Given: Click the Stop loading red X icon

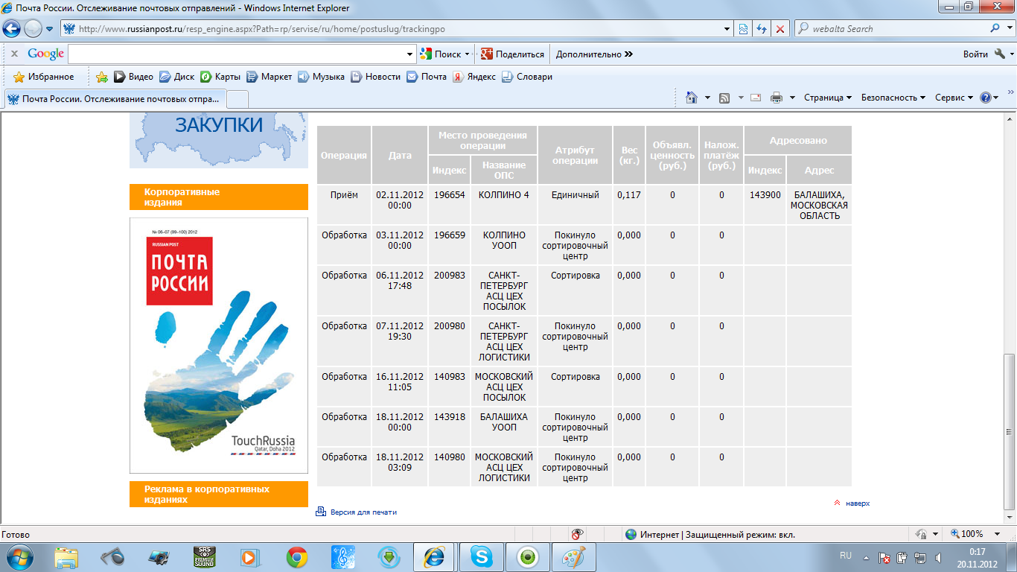Looking at the screenshot, I should (x=780, y=29).
